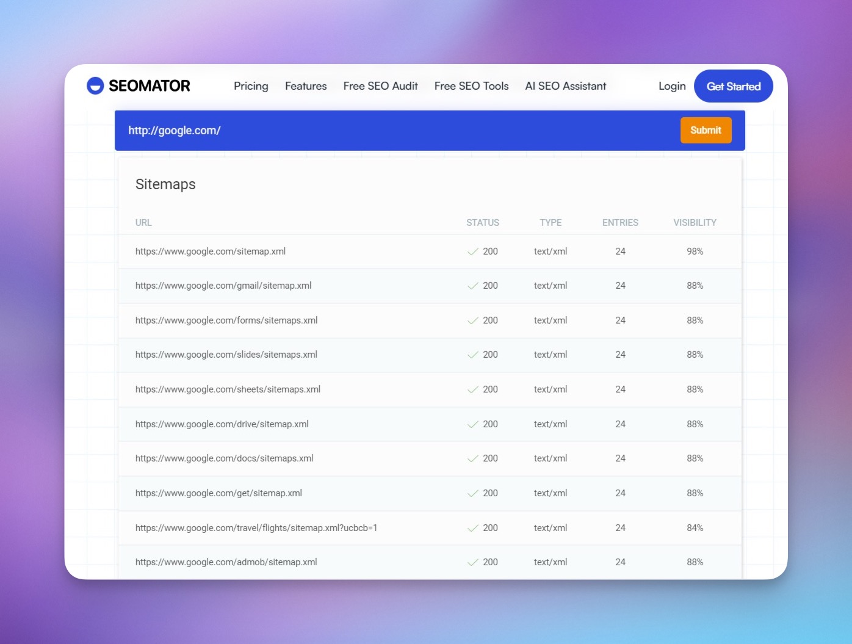Open the Login link
Image resolution: width=852 pixels, height=644 pixels.
[671, 86]
